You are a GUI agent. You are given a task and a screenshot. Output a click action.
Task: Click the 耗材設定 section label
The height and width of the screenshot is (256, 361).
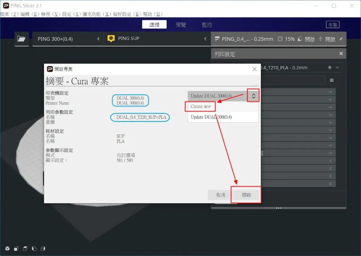click(55, 131)
